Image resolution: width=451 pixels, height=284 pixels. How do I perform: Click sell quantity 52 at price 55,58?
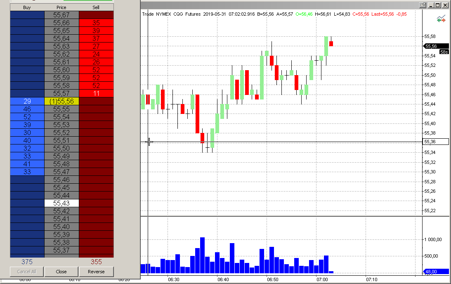pyautogui.click(x=96, y=85)
